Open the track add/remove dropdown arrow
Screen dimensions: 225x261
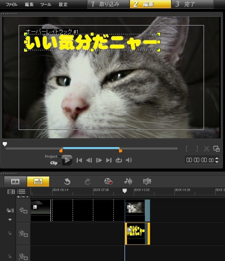pyautogui.click(x=27, y=197)
